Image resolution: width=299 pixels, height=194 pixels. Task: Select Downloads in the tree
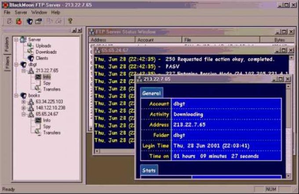[46, 52]
